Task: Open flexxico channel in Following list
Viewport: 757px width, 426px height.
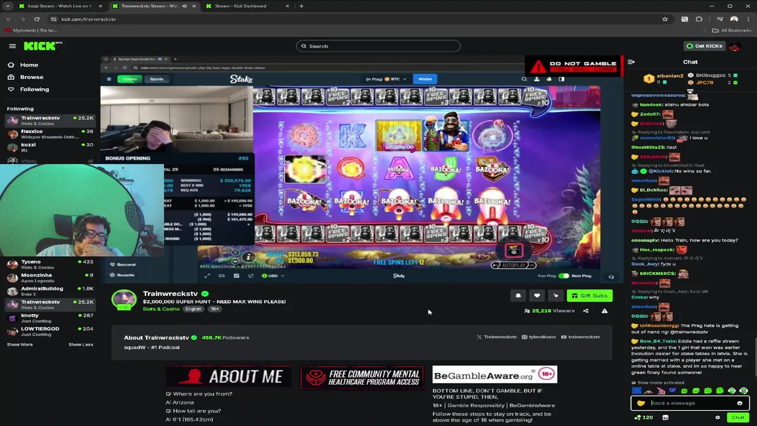Action: 50,134
